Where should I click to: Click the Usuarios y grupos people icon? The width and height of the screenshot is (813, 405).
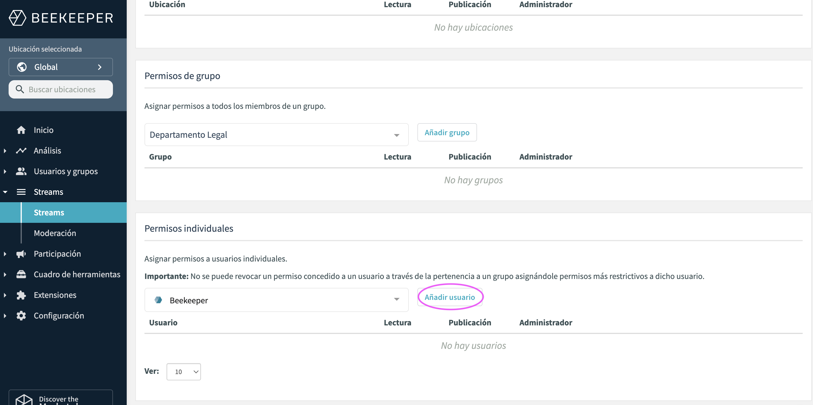pos(21,171)
